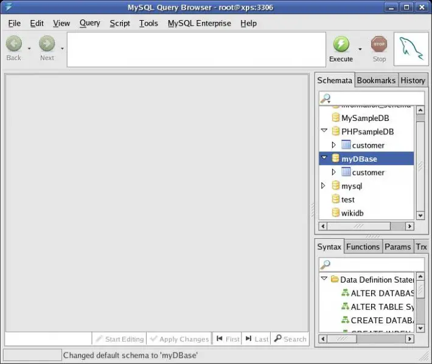Open the Execute button dropdown arrow
The image size is (432, 364).
[360, 49]
